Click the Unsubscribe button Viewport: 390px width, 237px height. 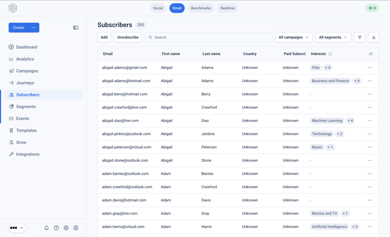click(128, 37)
